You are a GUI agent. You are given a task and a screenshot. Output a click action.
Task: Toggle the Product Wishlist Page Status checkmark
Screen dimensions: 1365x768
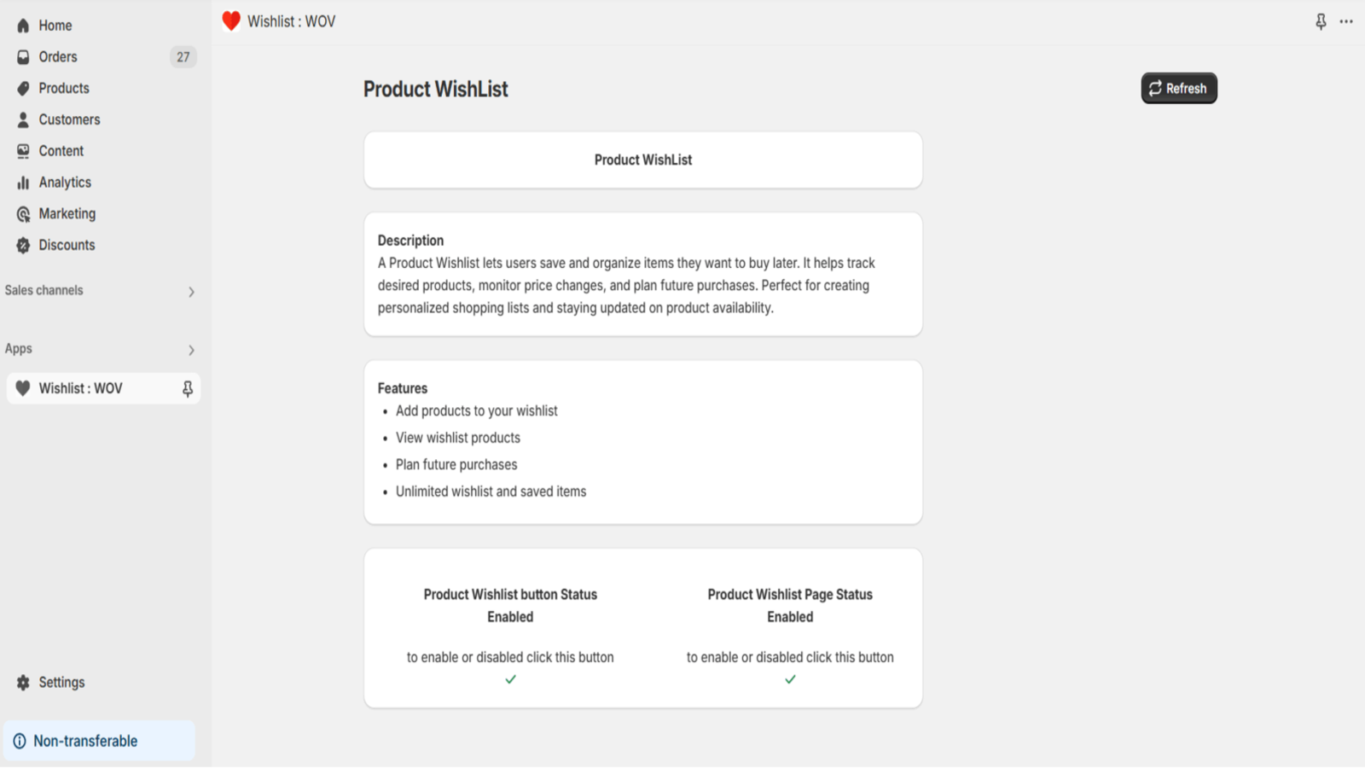[789, 679]
